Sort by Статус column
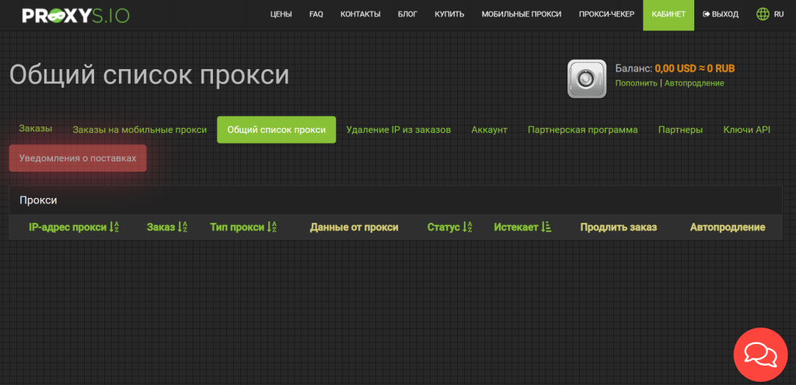Viewport: 796px width, 385px height. (x=449, y=227)
